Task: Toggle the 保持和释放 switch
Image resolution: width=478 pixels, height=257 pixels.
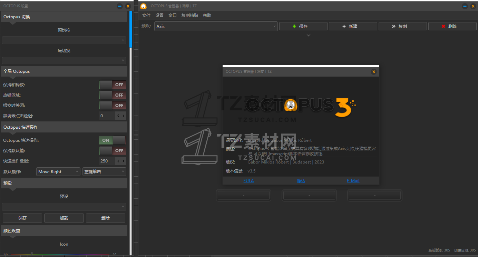Action: (113, 85)
